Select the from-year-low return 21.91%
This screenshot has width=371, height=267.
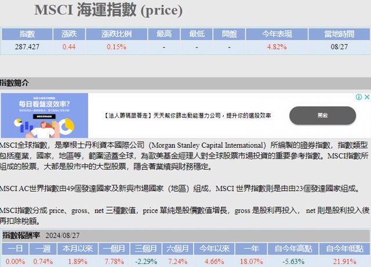pyautogui.click(x=344, y=262)
